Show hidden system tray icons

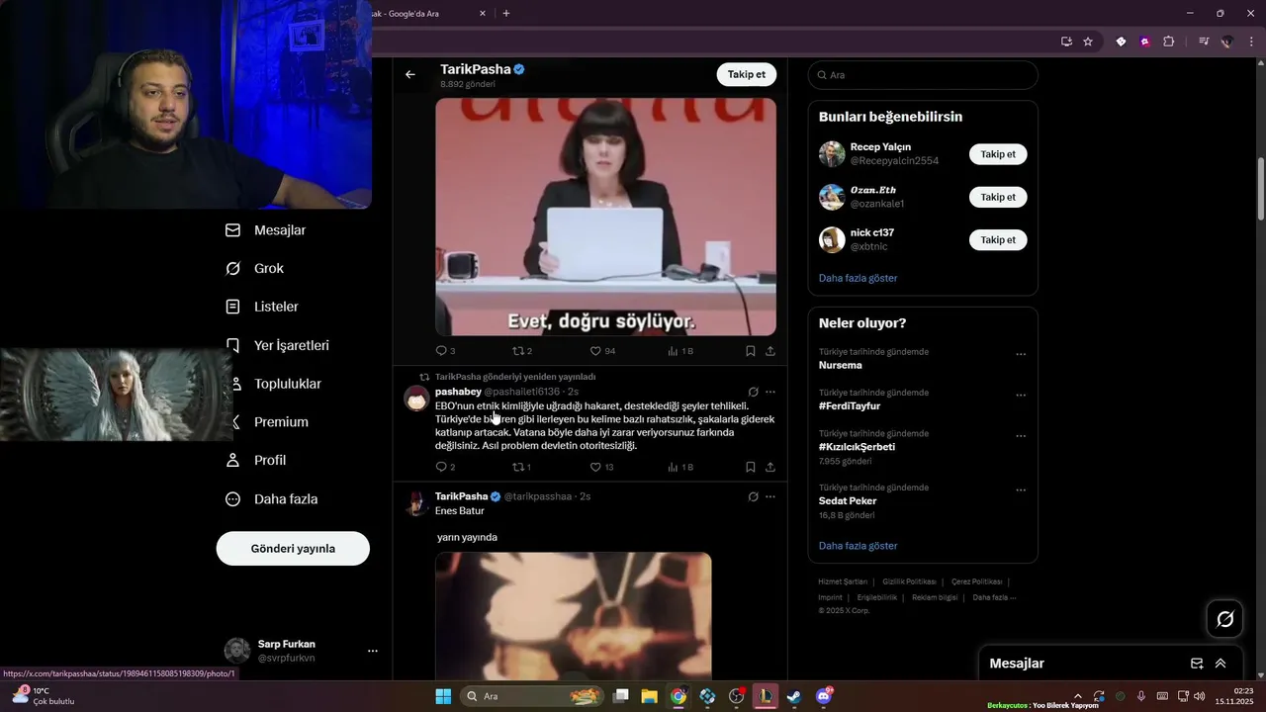[x=1077, y=696]
